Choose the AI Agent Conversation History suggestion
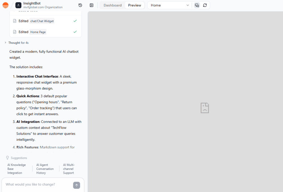Screen dimensions: 283x192 45,169
